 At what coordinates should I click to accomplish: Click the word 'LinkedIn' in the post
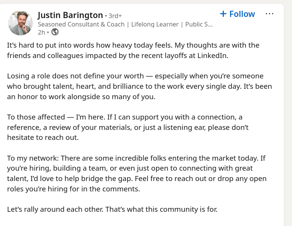pyautogui.click(x=213, y=56)
